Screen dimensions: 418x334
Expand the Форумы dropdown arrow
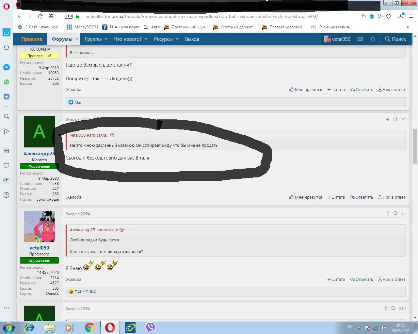(x=77, y=39)
